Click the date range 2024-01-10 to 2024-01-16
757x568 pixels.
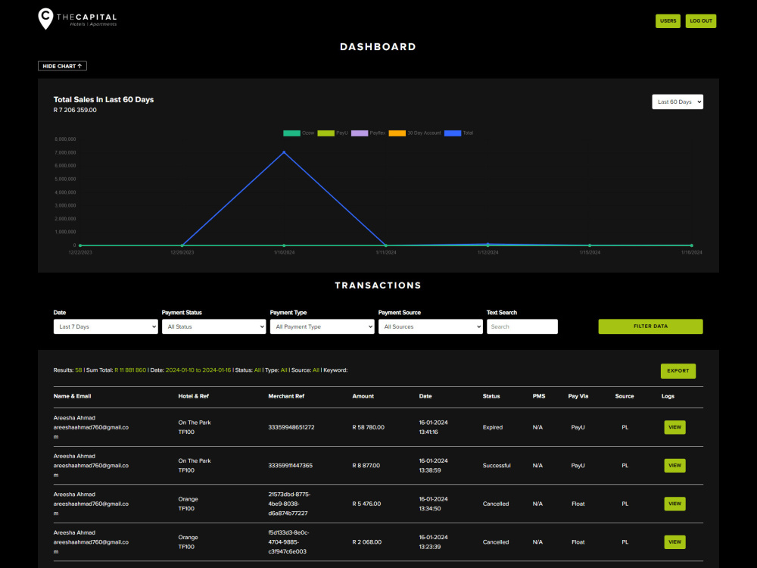(x=198, y=370)
